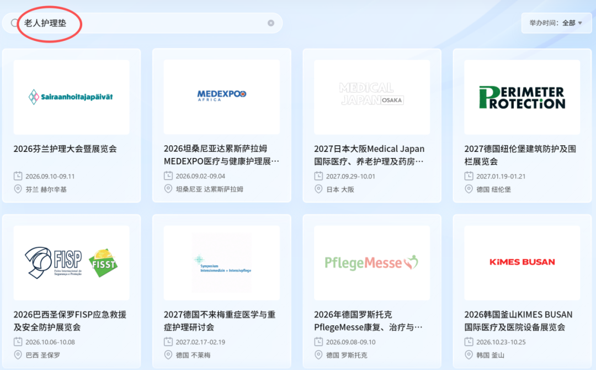
Task: Open 2027日本大阪Medical Japan title link
Action: (369, 155)
